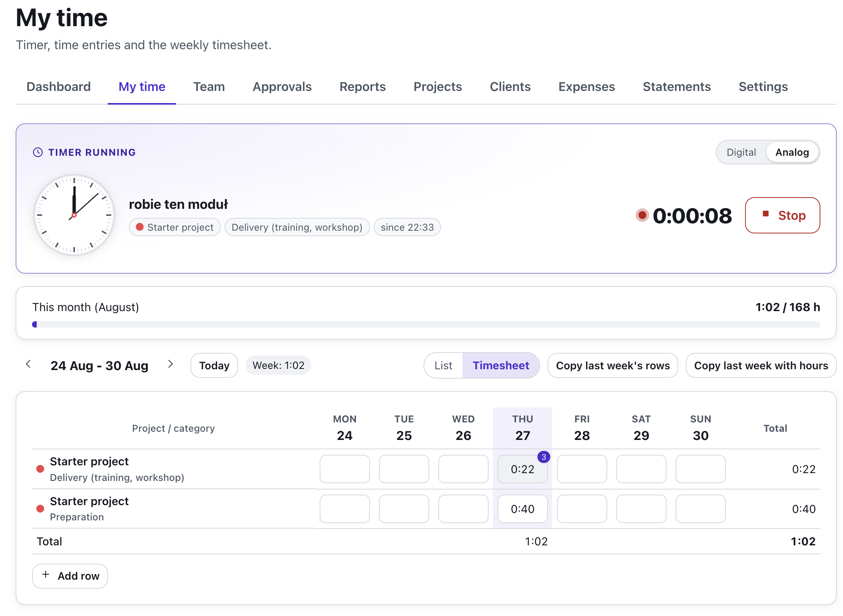Click Wednesday cell in Preparation row
The height and width of the screenshot is (616, 843).
click(463, 509)
